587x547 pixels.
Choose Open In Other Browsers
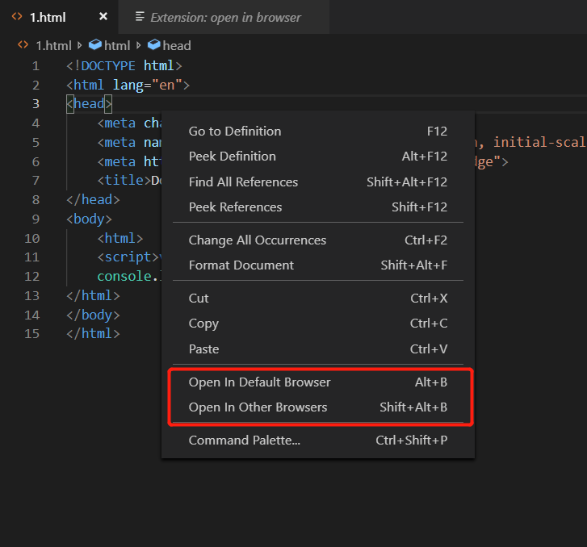pyautogui.click(x=258, y=407)
